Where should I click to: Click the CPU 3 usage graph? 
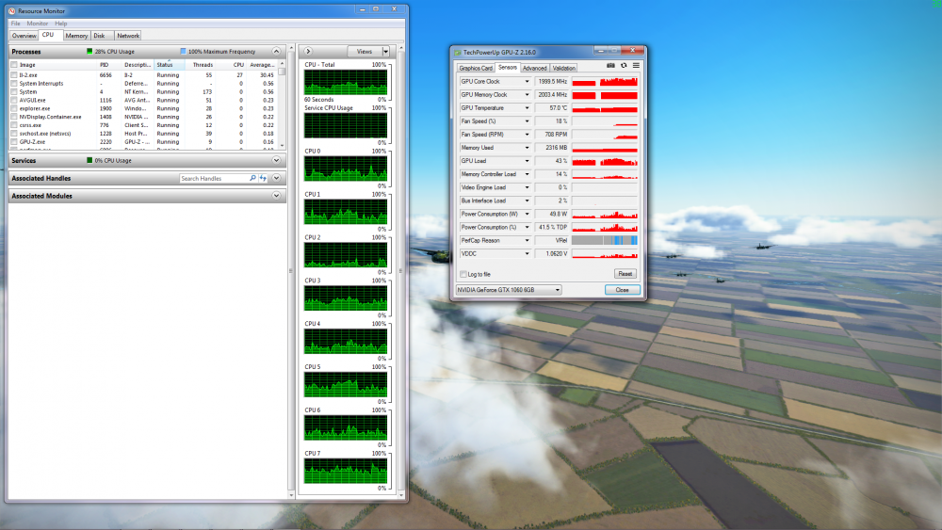pyautogui.click(x=346, y=298)
